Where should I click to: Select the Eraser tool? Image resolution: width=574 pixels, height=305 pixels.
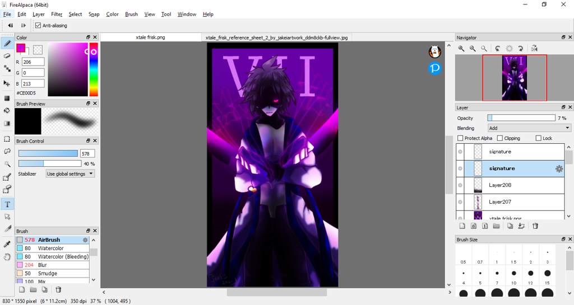pyautogui.click(x=7, y=56)
